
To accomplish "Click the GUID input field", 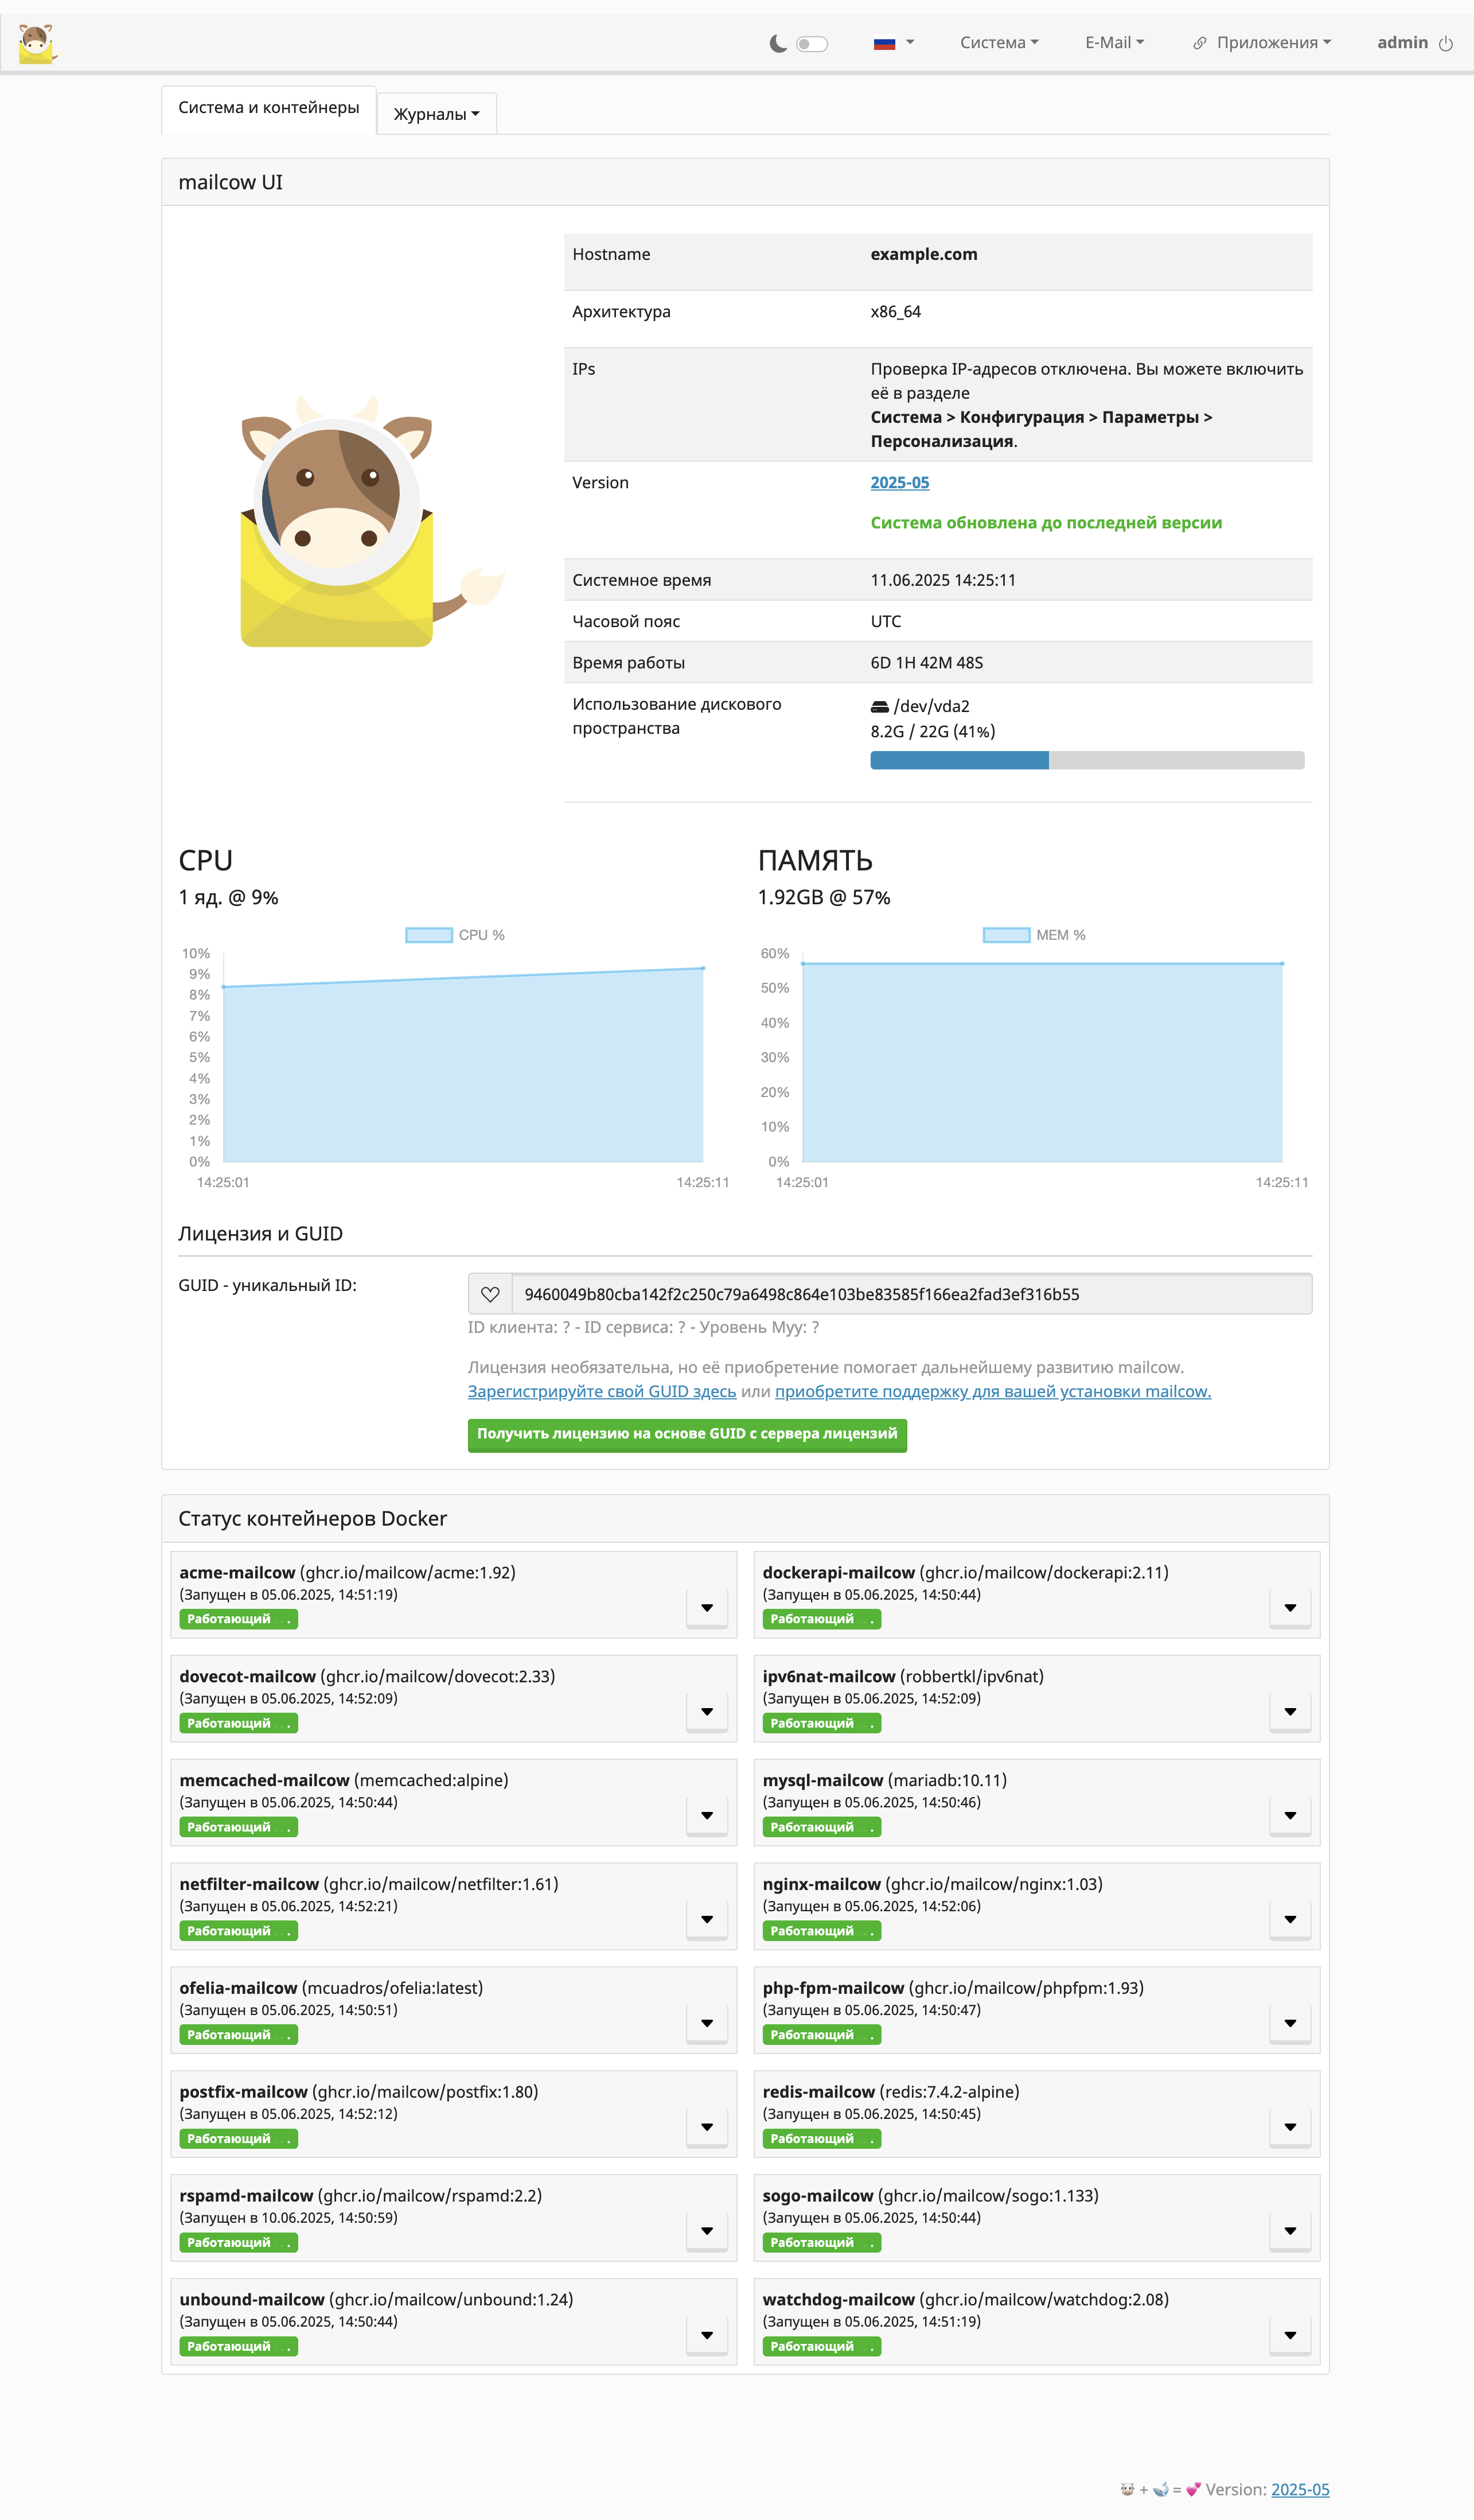I will pyautogui.click(x=911, y=1294).
